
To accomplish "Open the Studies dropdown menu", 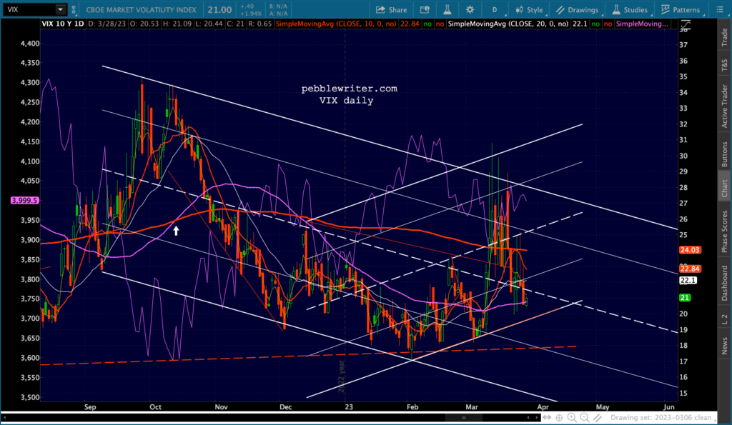I will pyautogui.click(x=630, y=10).
